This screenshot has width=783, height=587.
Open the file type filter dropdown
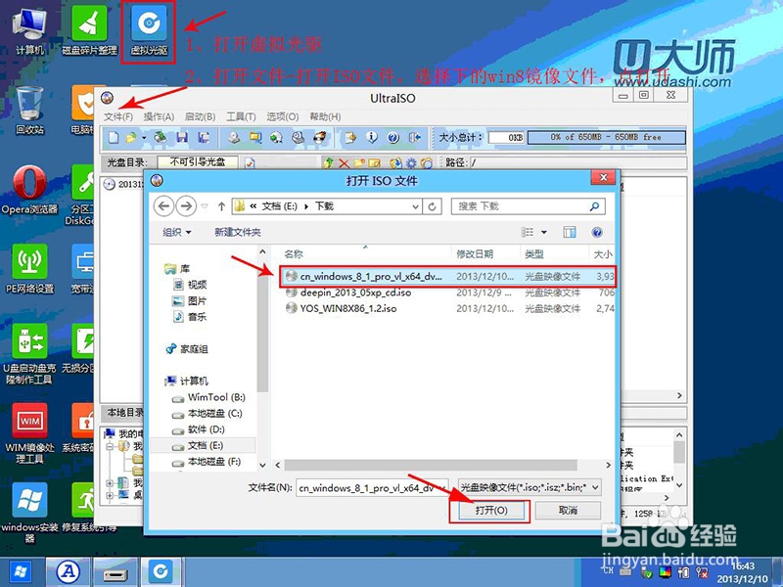point(595,487)
